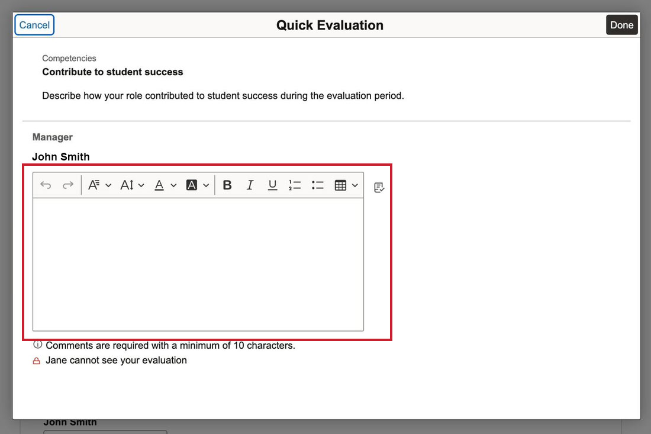Click the Cancel button
This screenshot has width=651, height=434.
pyautogui.click(x=34, y=25)
